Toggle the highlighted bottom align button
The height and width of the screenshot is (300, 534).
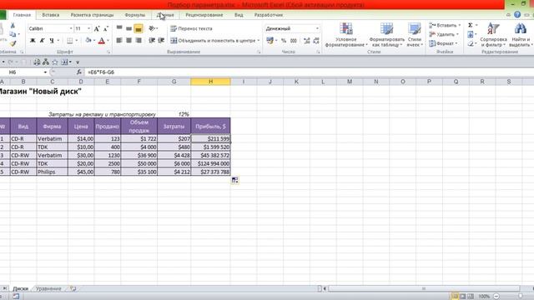pyautogui.click(x=139, y=28)
